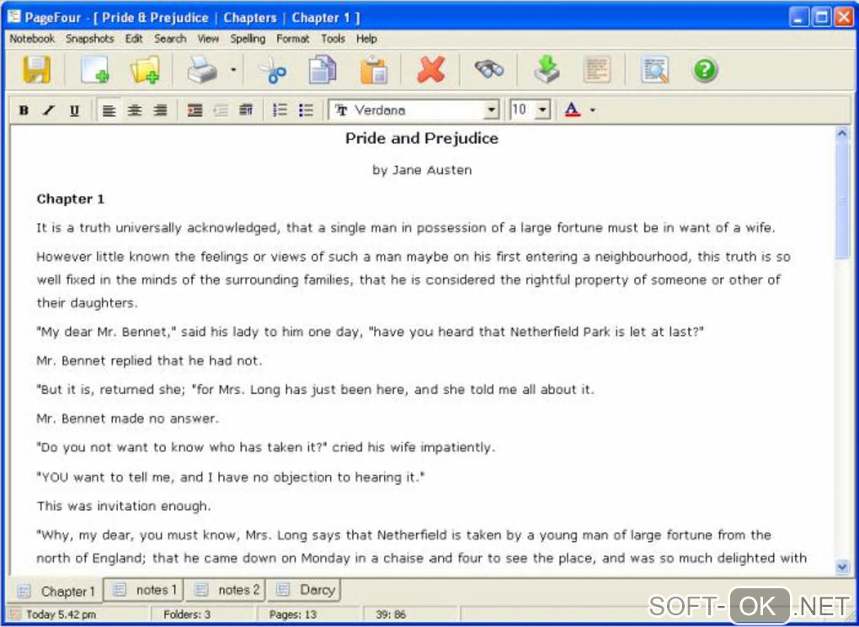Screen dimensions: 859x627
Task: Open the View menu
Action: click(x=208, y=39)
